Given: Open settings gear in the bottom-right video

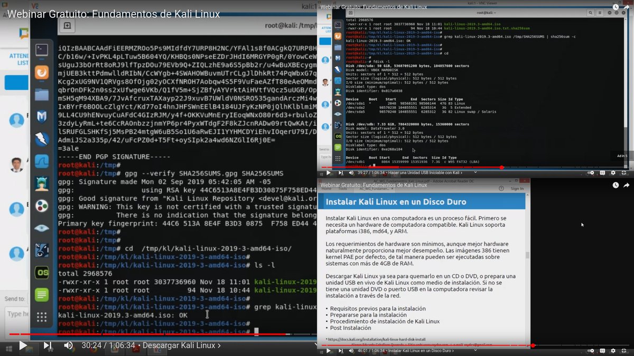Looking at the screenshot, I should click(613, 350).
